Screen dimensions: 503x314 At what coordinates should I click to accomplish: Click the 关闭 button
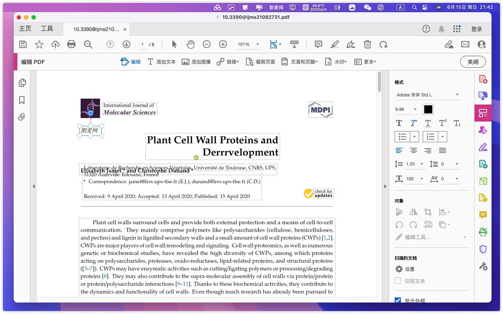pos(473,62)
